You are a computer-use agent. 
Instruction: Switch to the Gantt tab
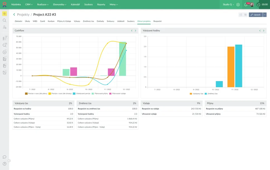[x=42, y=21]
